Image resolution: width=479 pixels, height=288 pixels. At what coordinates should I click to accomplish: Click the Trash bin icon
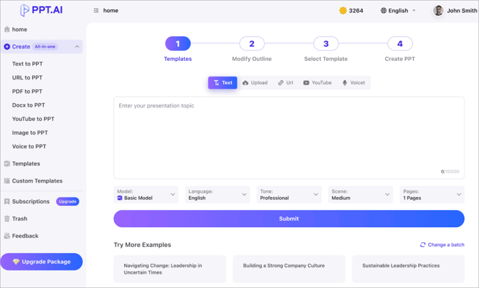click(7, 219)
